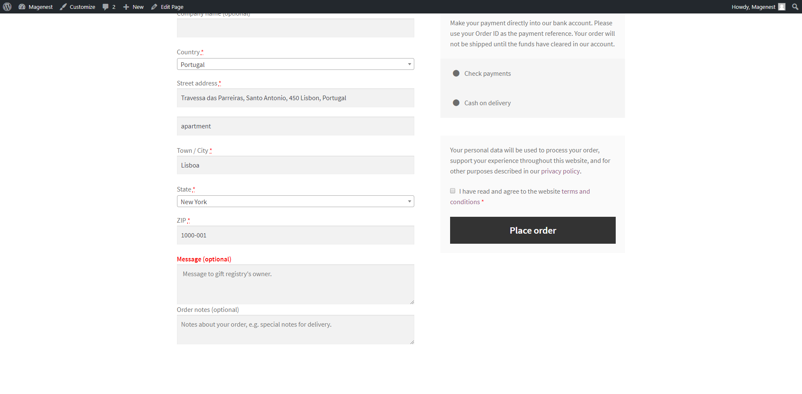Screen dimensions: 802x394
Task: Click the plus icon for New
Action: 126,7
